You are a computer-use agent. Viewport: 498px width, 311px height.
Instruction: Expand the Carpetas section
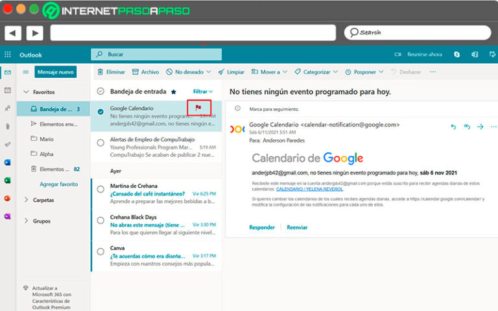pyautogui.click(x=27, y=200)
